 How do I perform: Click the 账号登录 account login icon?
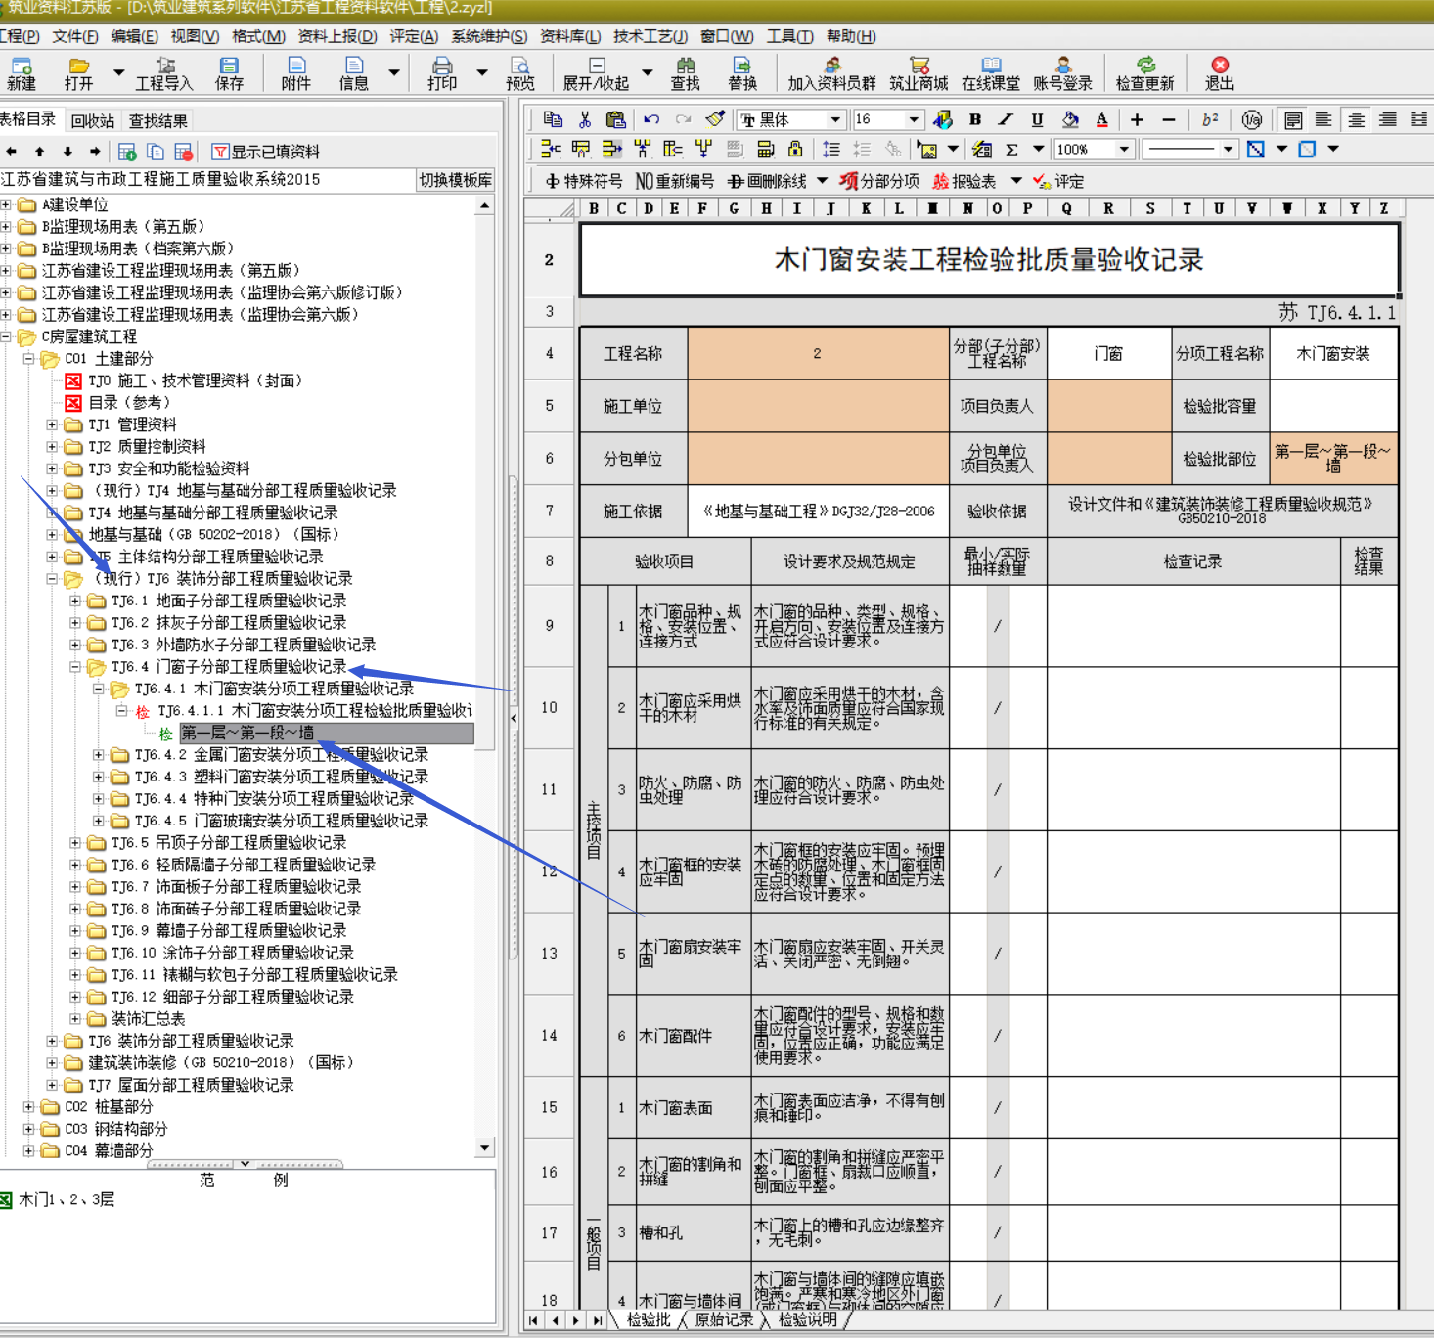(1062, 73)
